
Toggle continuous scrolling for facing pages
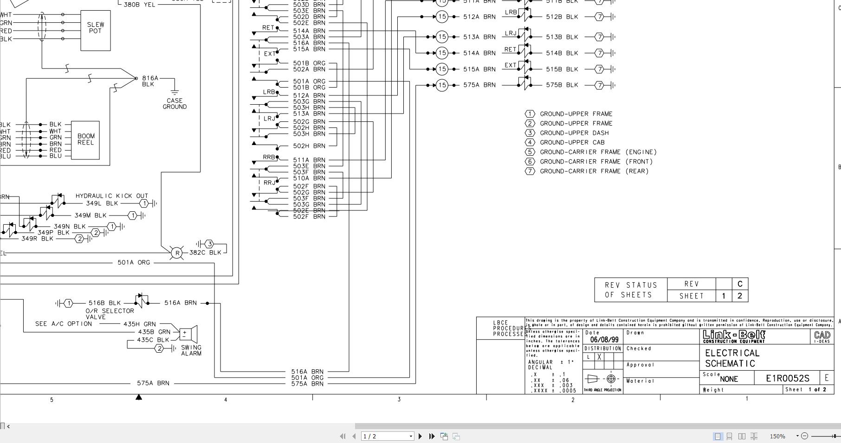tap(754, 436)
